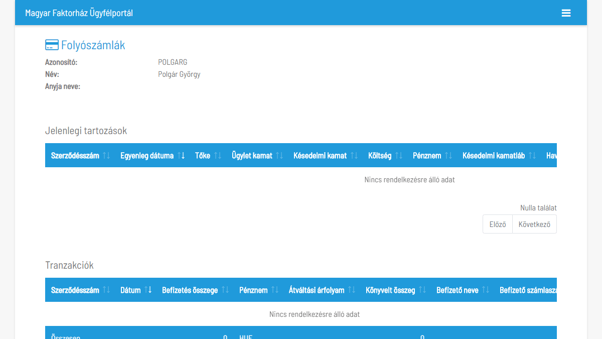Sort debts by Költség column
Viewport: 602px width, 339px height.
tap(385, 156)
